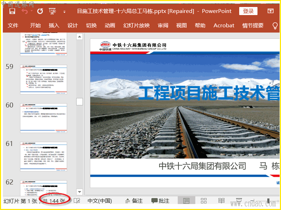Click thumbnail pane scroll up arrow
Viewport: 281px width, 210px height.
coord(80,37)
